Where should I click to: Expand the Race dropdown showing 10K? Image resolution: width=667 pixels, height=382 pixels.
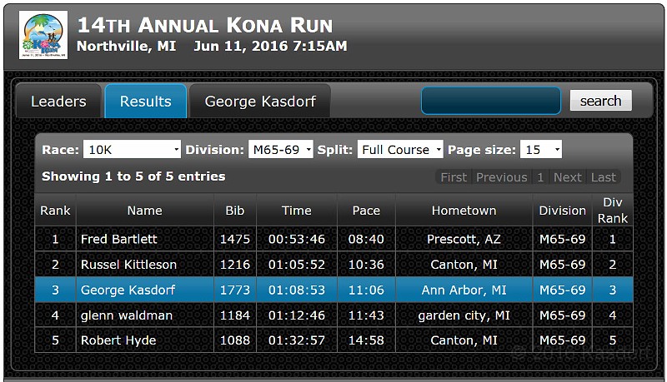132,150
